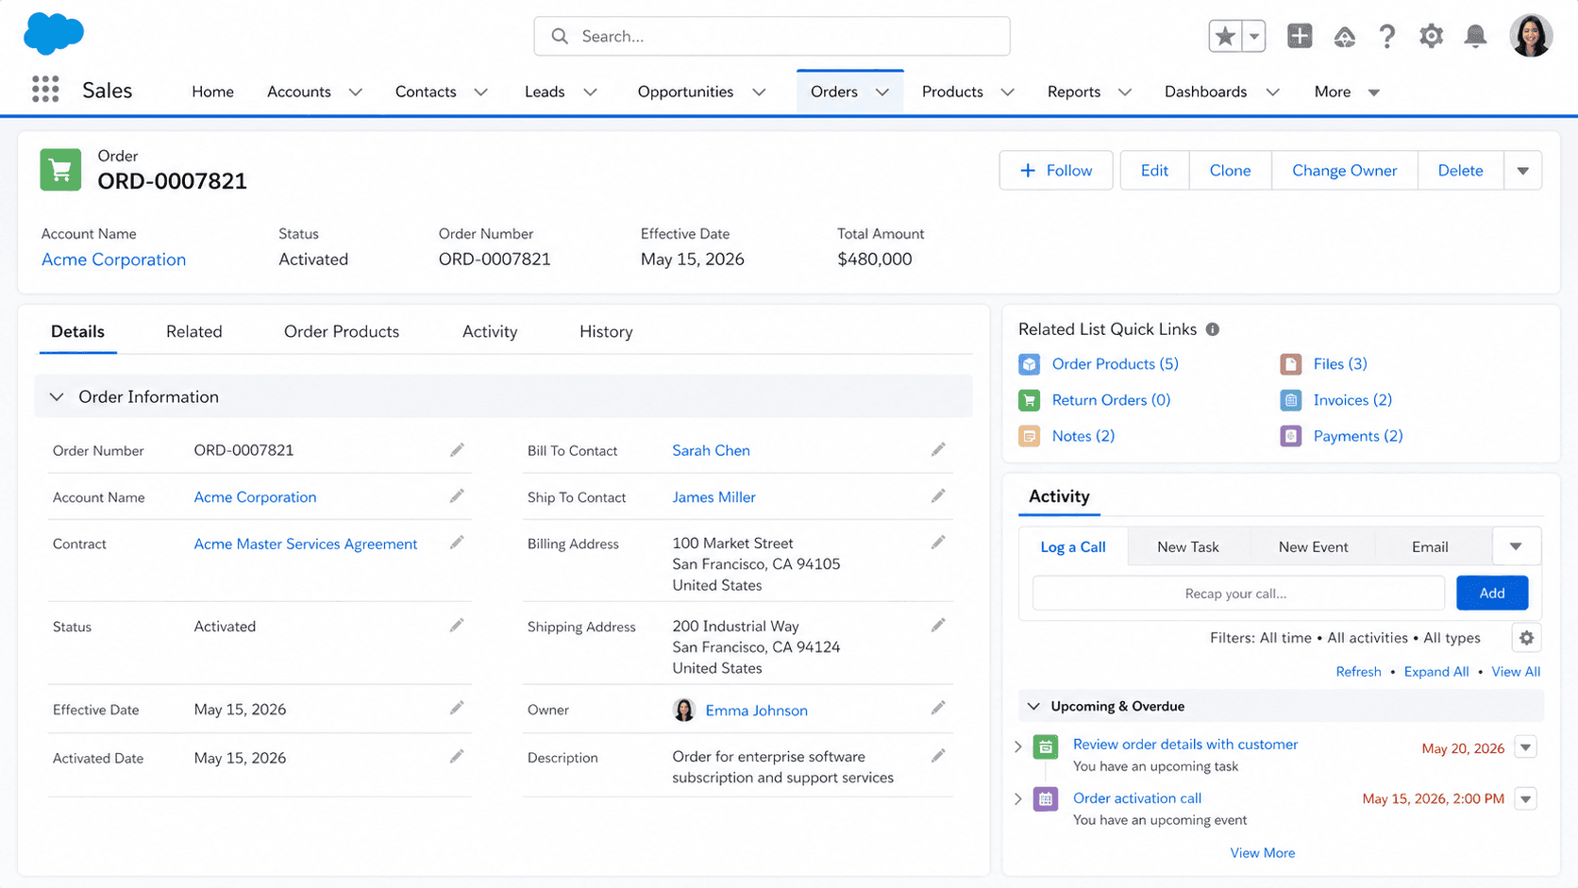Expand the Order activation call event row
The image size is (1578, 888).
click(x=1018, y=799)
